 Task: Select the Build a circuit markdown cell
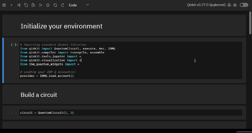pos(124,94)
